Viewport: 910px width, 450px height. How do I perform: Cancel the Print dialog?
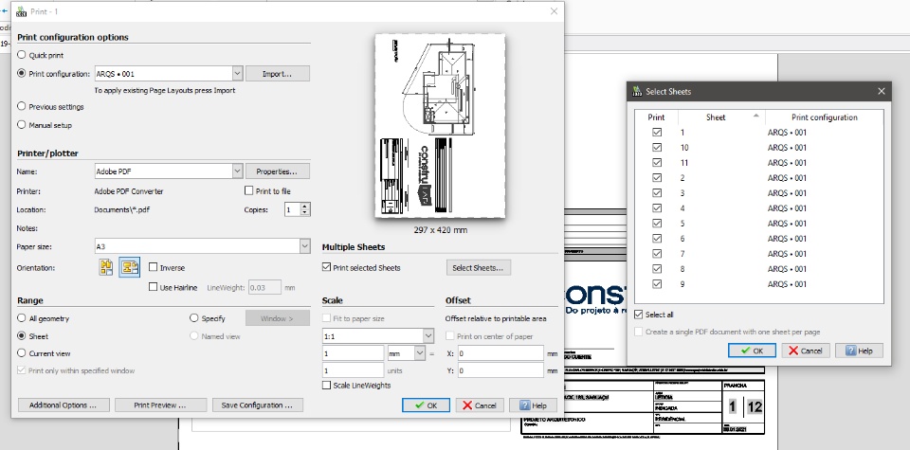[480, 405]
